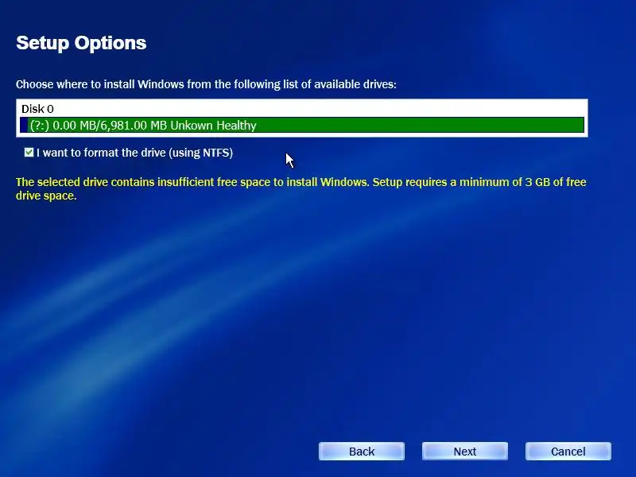This screenshot has height=477, width=636.
Task: Uncheck the format drive using NTFS checkbox
Action: click(29, 153)
